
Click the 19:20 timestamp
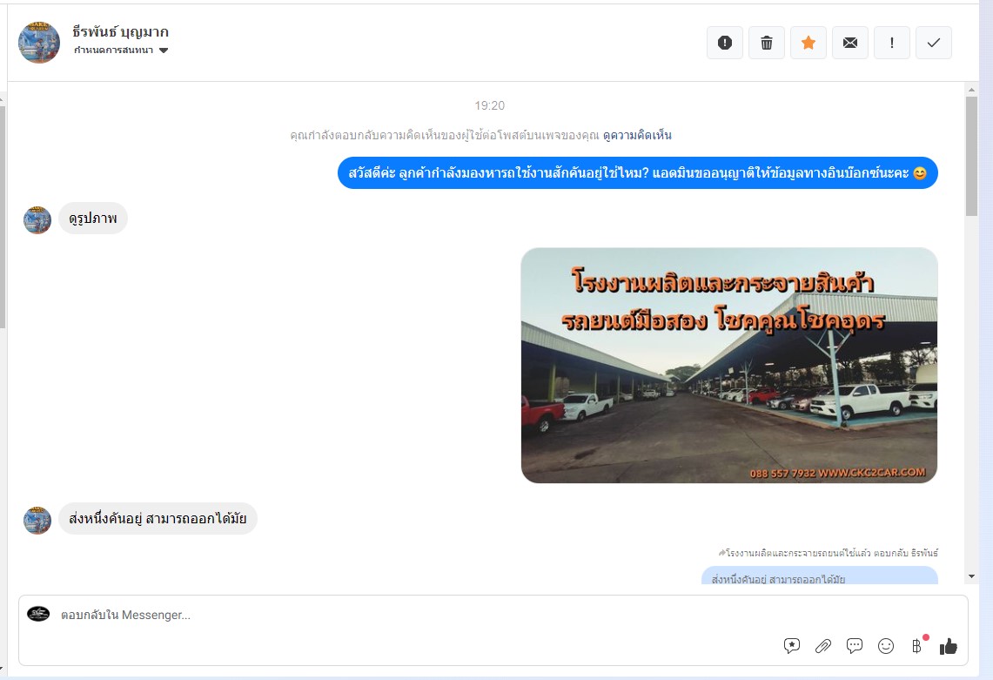489,105
